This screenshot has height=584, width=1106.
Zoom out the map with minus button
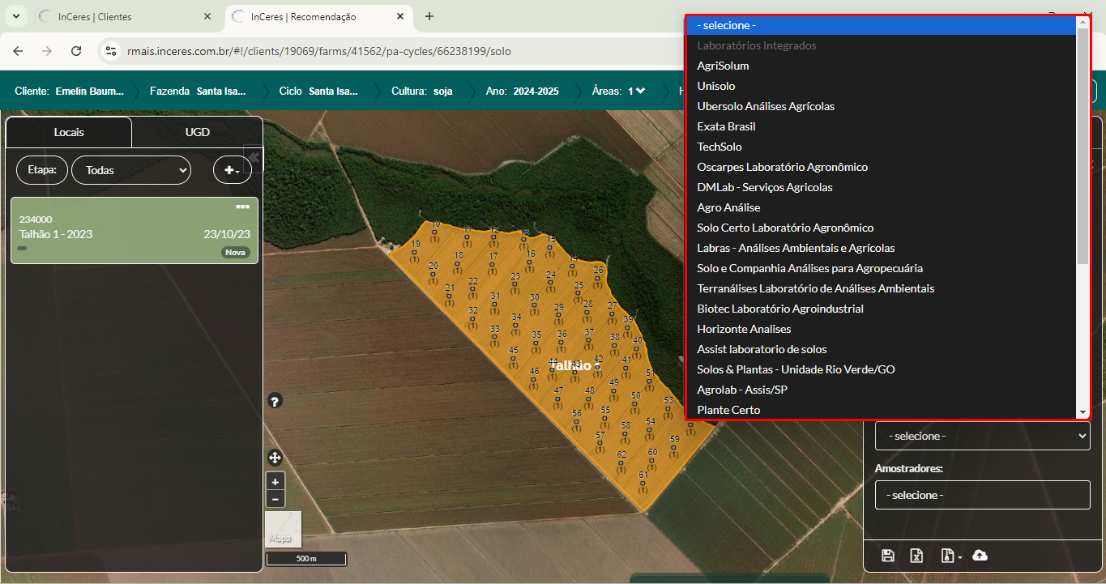click(x=275, y=499)
